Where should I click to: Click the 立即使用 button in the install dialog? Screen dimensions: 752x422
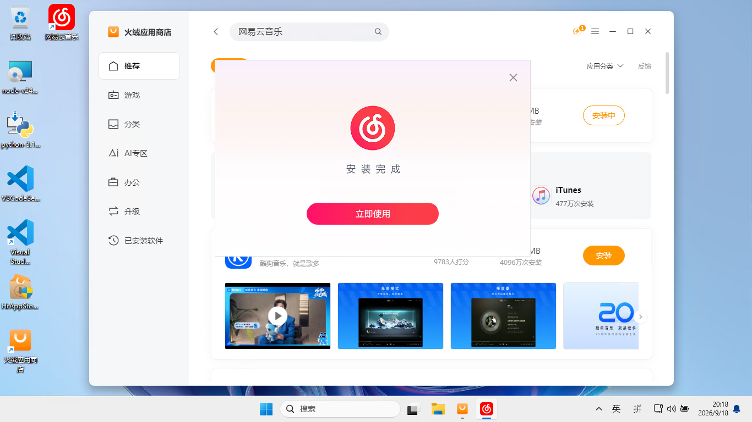click(373, 214)
